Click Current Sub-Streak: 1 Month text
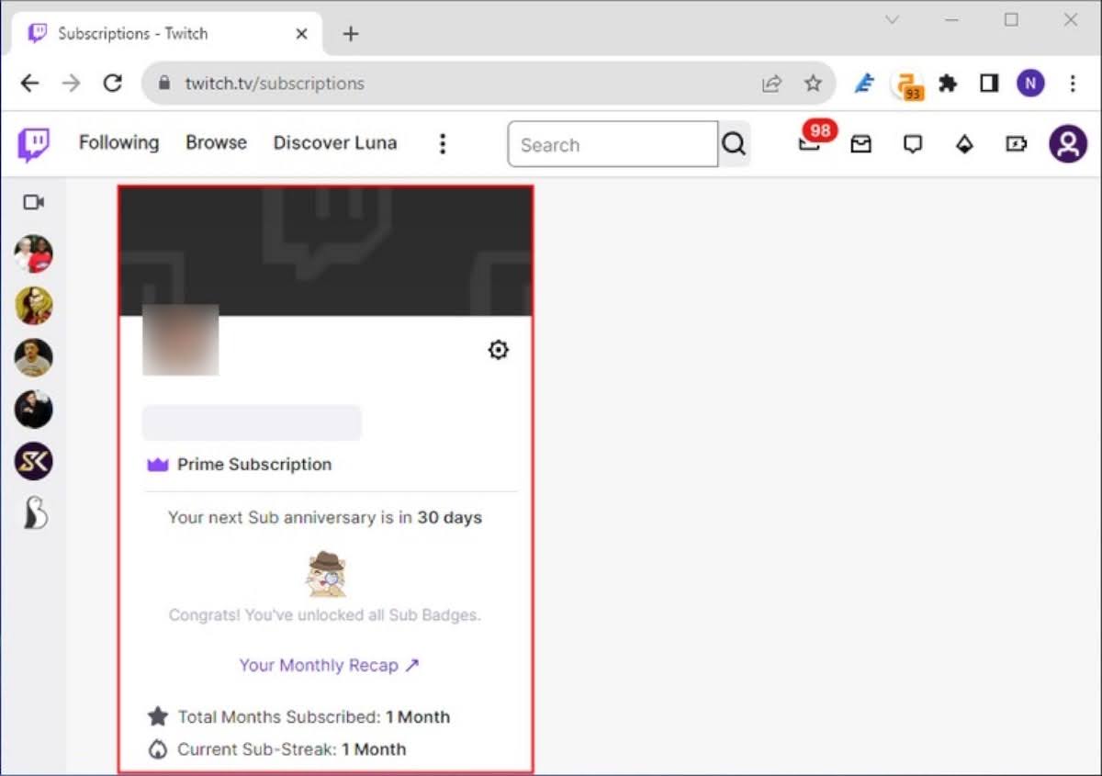The image size is (1102, 776). click(x=292, y=749)
